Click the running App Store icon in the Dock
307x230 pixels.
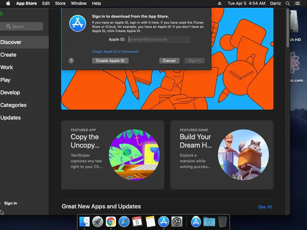(163, 222)
